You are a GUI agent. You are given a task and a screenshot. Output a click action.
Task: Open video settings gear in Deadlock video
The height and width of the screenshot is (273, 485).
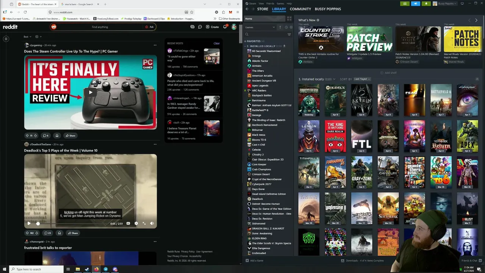(136, 223)
